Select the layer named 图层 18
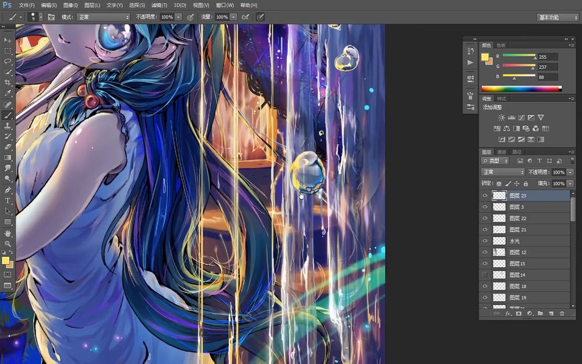The height and width of the screenshot is (364, 582). 526,287
